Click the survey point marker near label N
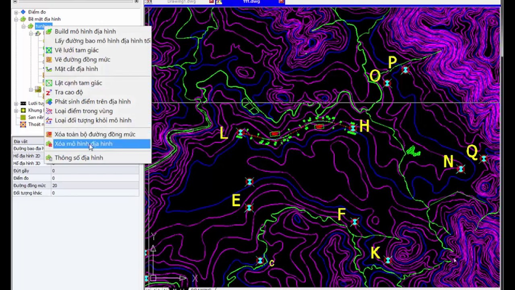This screenshot has height=290, width=515. pos(461,169)
